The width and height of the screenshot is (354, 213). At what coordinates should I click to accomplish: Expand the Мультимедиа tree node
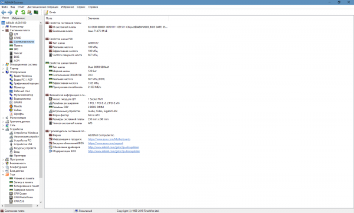3,117
